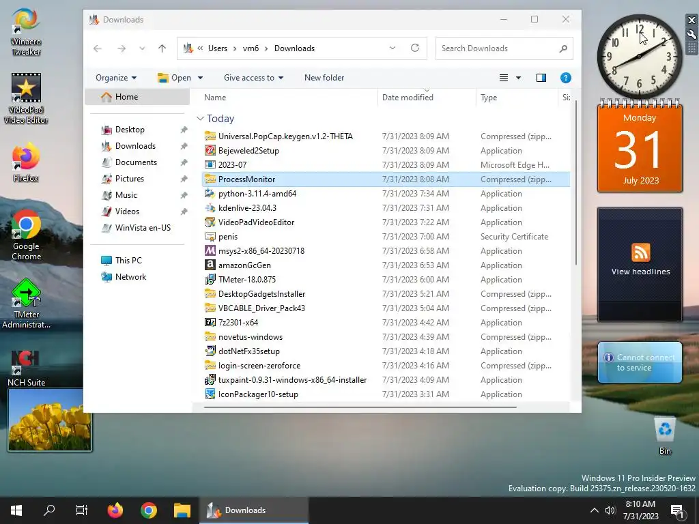Open Winaero Tweaker desktop shortcut
The width and height of the screenshot is (699, 524).
[26, 32]
